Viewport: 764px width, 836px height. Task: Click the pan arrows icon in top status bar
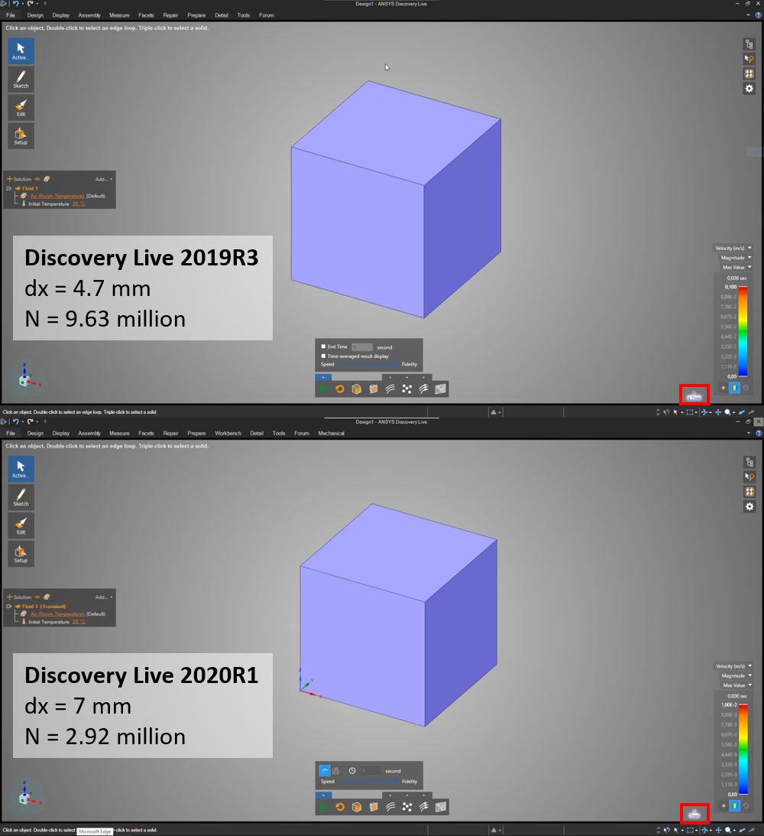tap(717, 412)
